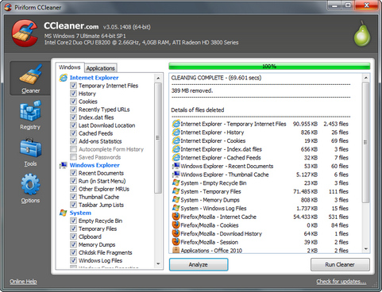Click the Internet Explorer group header
The height and width of the screenshot is (292, 382).
click(x=94, y=78)
